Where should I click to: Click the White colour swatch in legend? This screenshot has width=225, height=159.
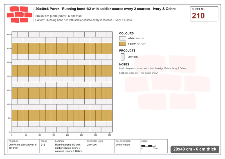(122, 38)
